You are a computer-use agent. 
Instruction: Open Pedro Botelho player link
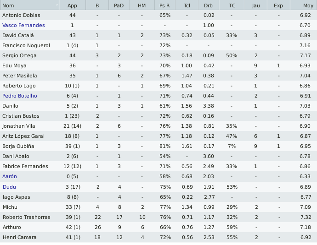tap(20, 96)
